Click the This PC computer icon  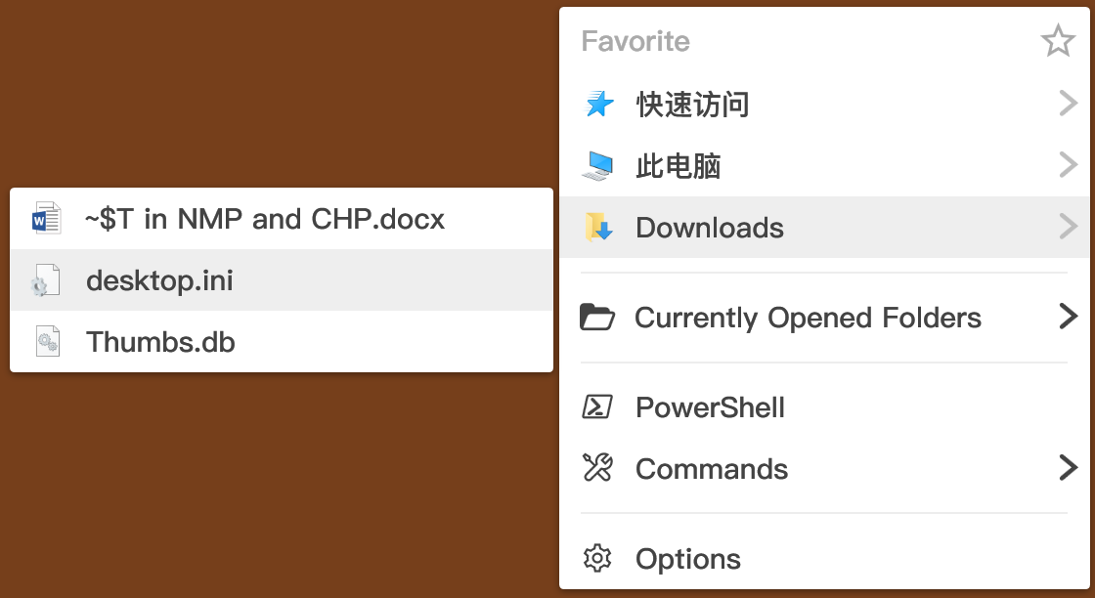tap(597, 166)
